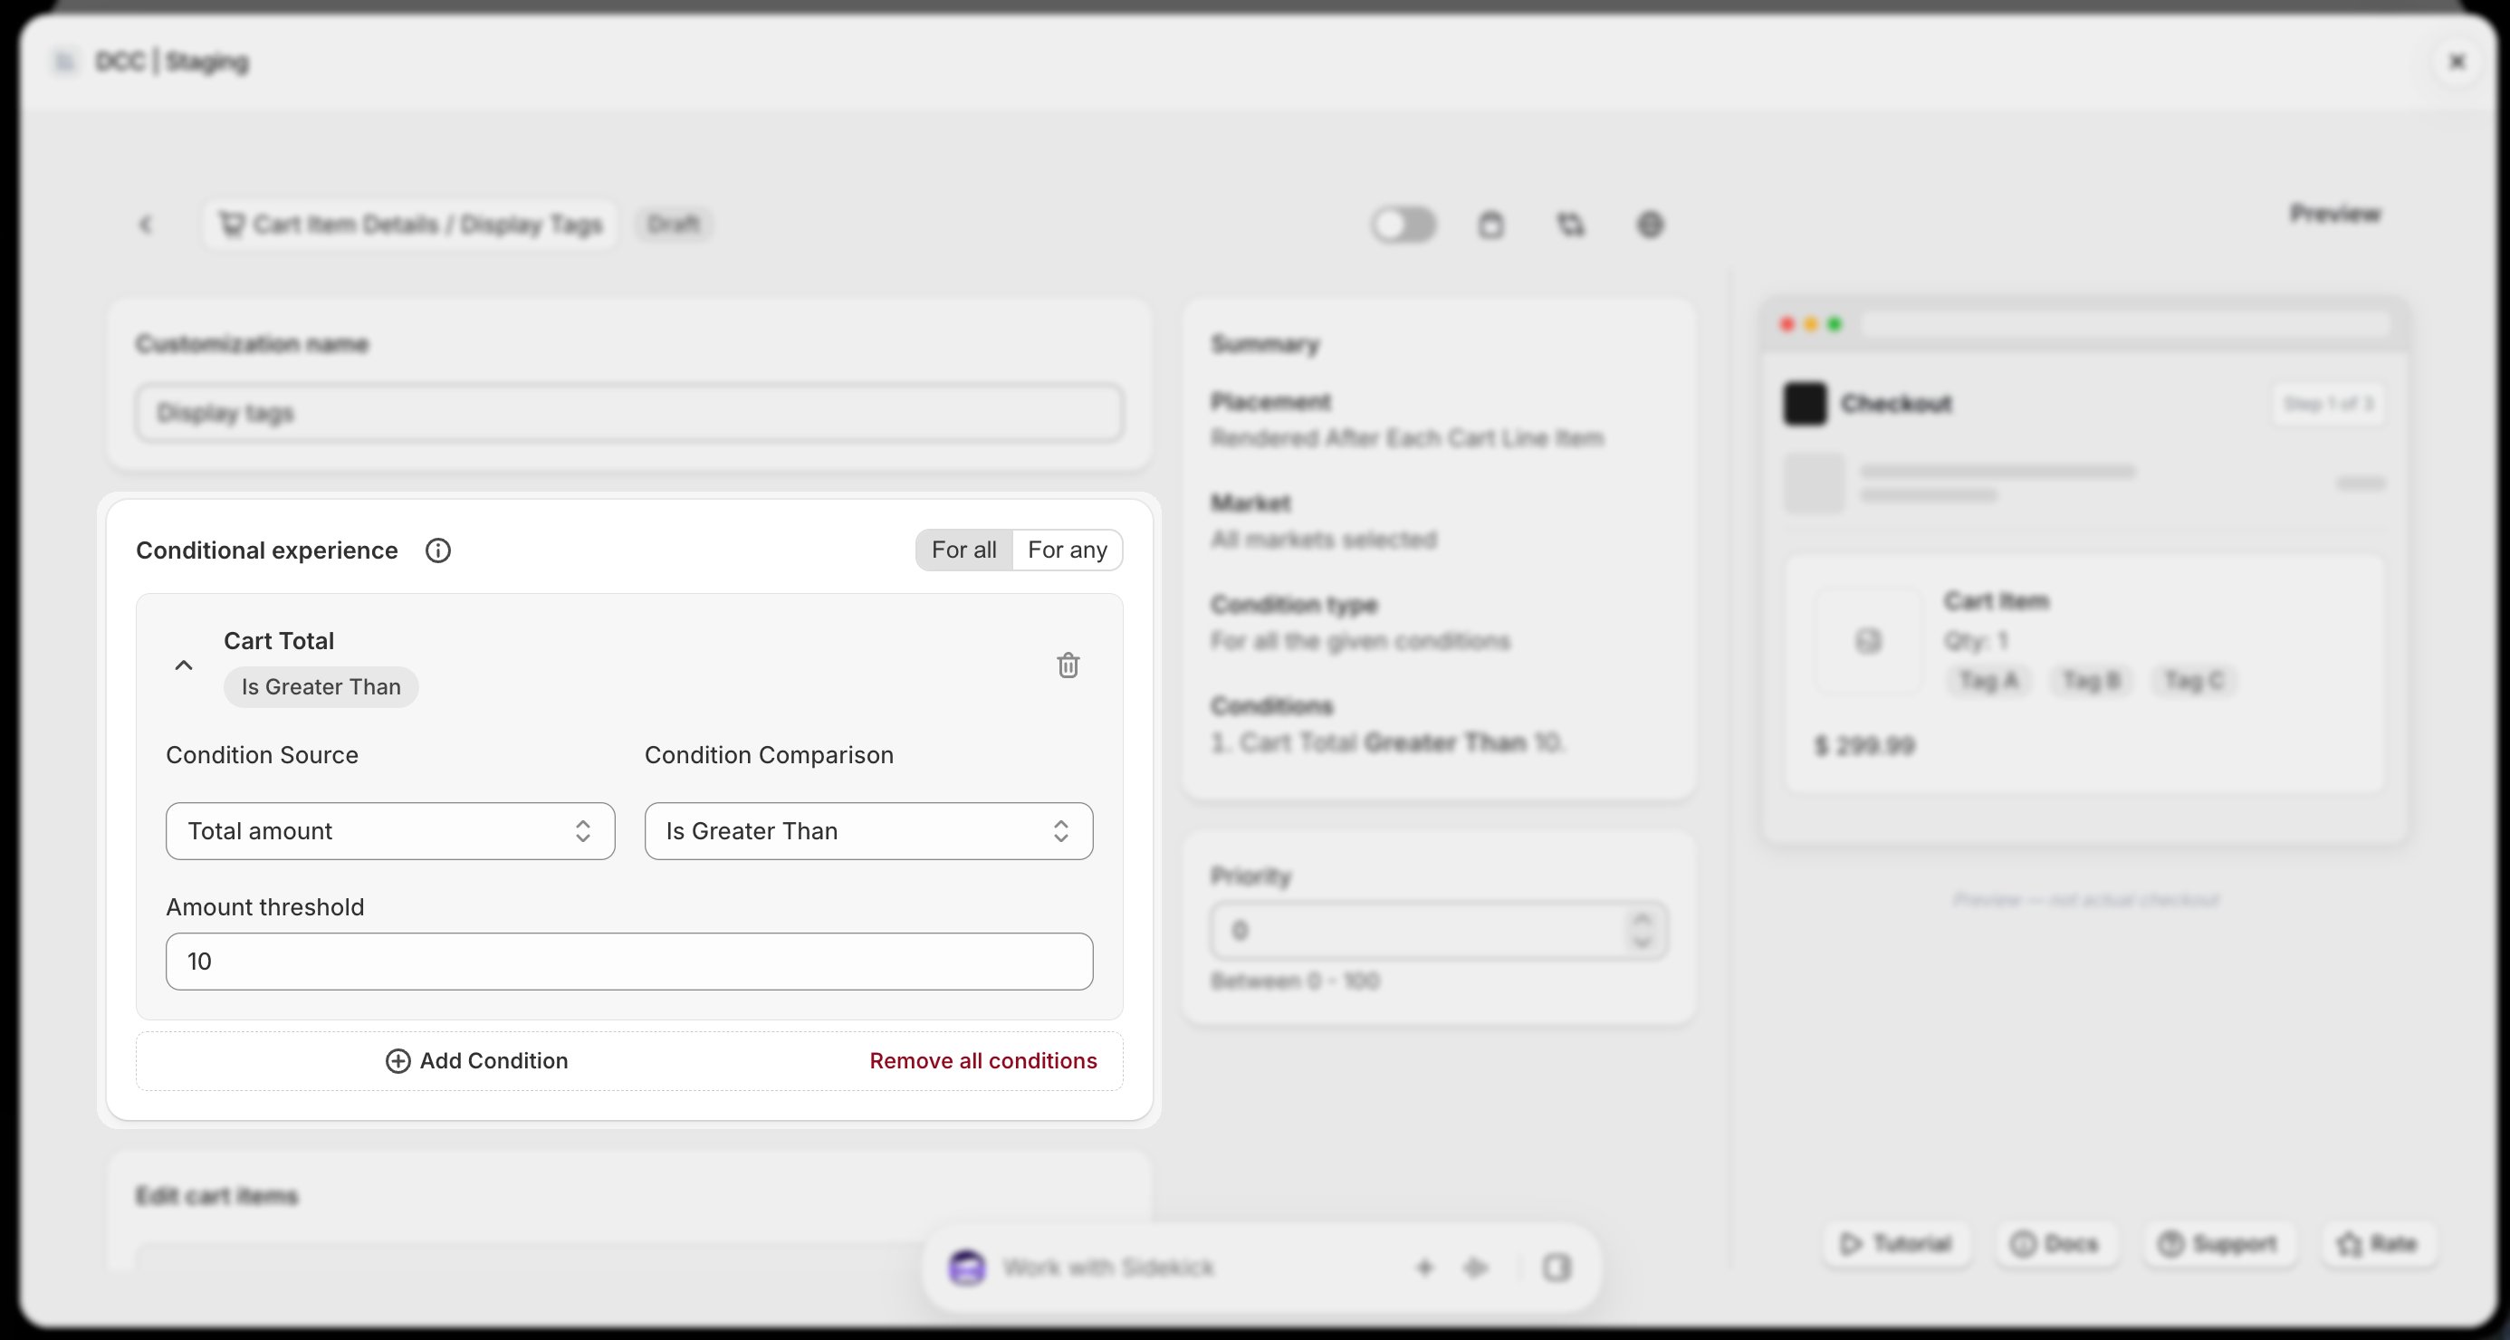Delete the Cart Total condition
The width and height of the screenshot is (2510, 1340).
coord(1068,665)
